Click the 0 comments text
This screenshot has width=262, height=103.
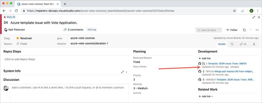75,30
